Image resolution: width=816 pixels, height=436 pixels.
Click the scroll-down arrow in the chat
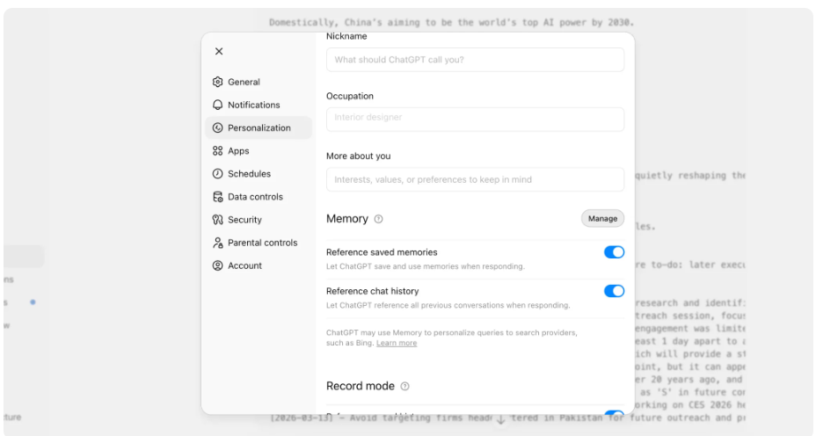[x=500, y=419]
